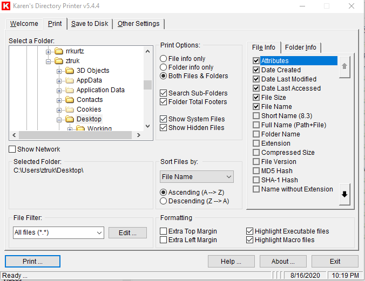365x281 pixels.
Task: Expand the 3D Objects node
Action: [59, 71]
